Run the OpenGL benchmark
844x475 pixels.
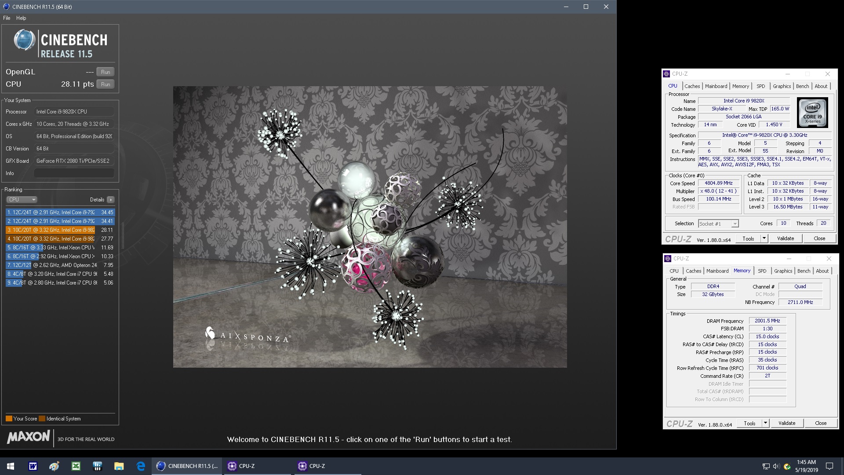(105, 72)
